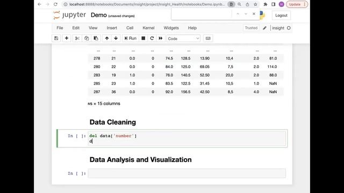Screen dimensions: 344x193
Task: Open the Widgets menu
Action: point(171,28)
